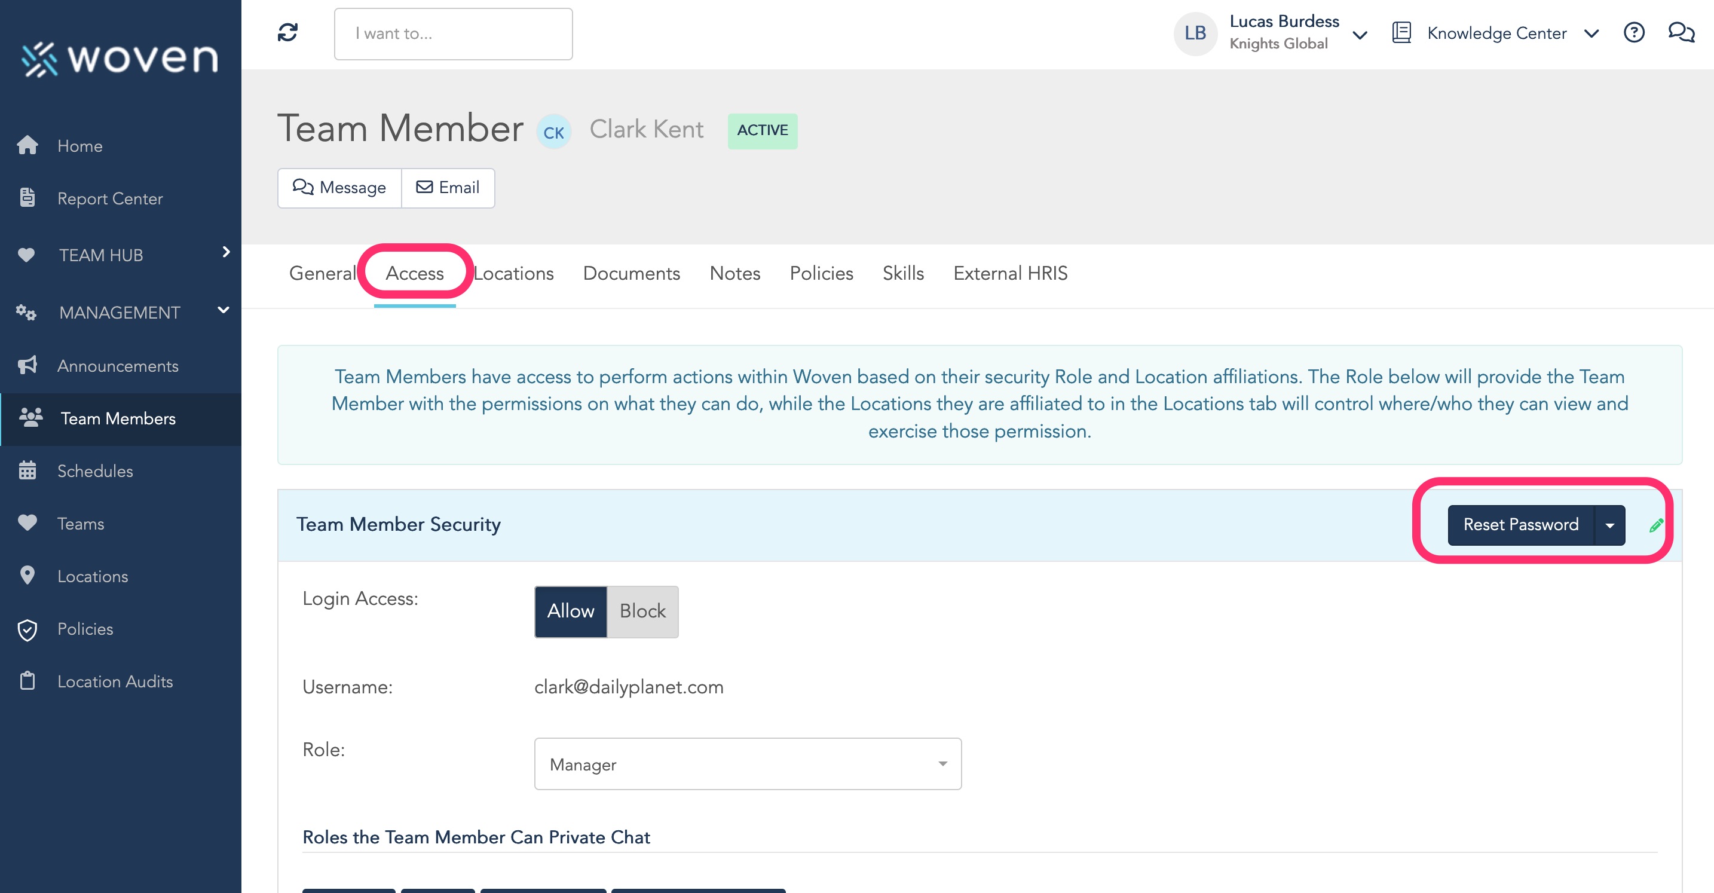Click the refresh icon in top bar

(287, 33)
